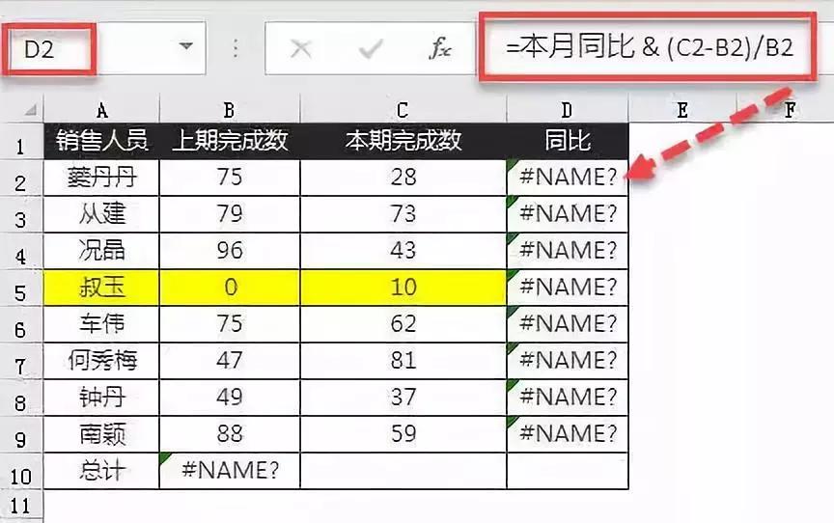This screenshot has width=834, height=523.
Task: Select #NAME? cell in 从建 row
Action: coord(568,214)
